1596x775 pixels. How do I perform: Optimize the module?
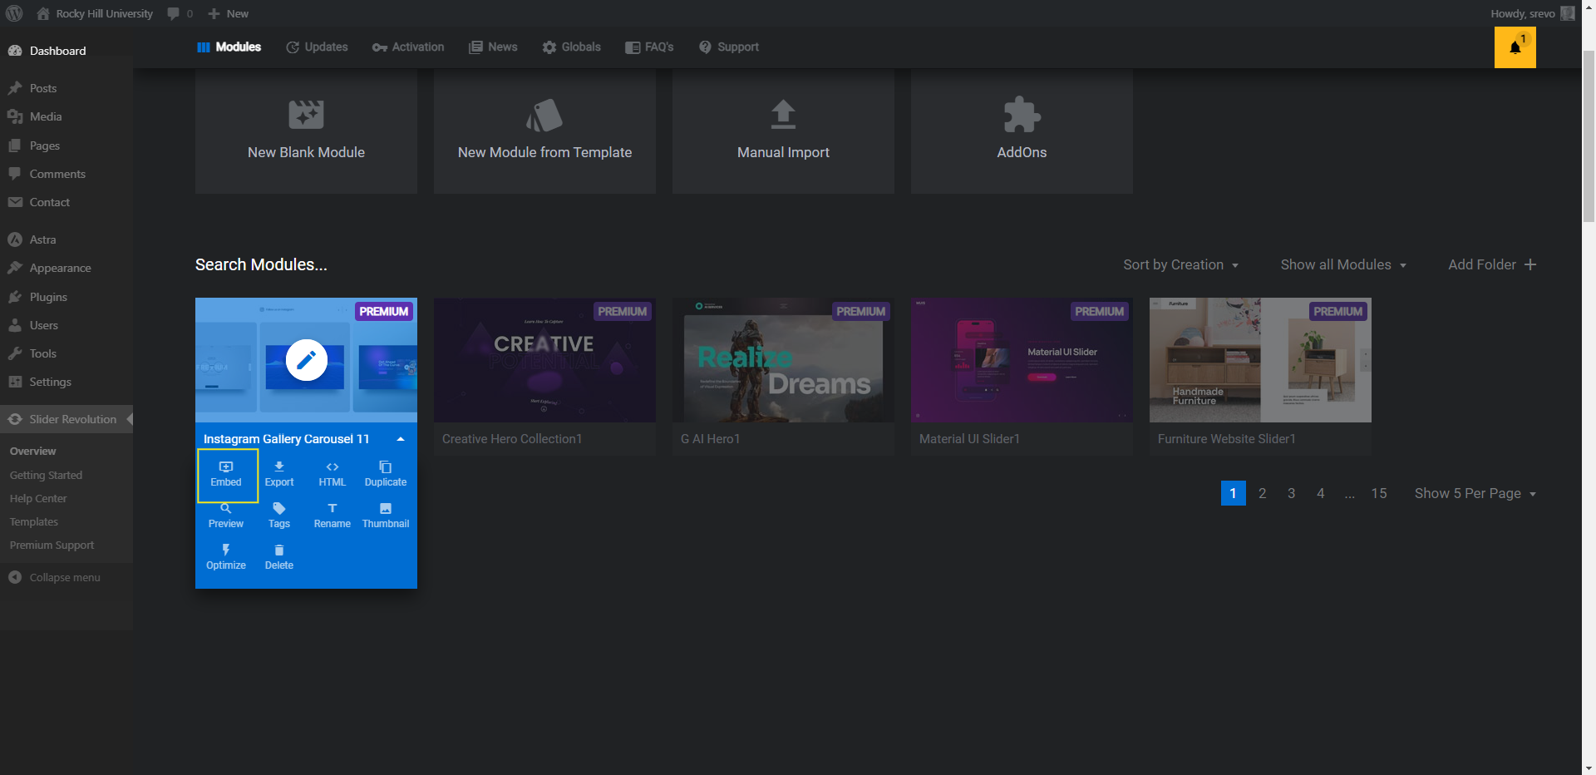(226, 557)
